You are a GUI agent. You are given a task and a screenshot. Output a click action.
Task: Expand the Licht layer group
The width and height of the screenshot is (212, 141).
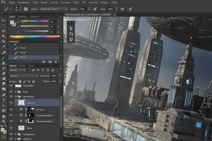point(15,92)
